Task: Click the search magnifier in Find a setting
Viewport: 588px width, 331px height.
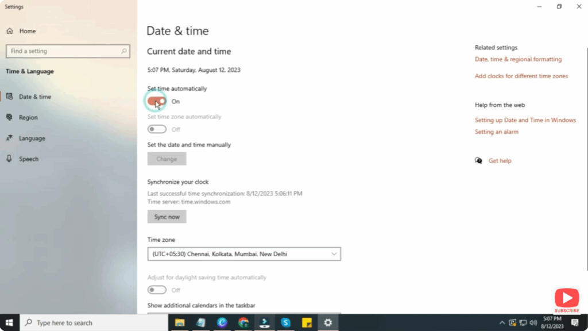Action: point(124,51)
